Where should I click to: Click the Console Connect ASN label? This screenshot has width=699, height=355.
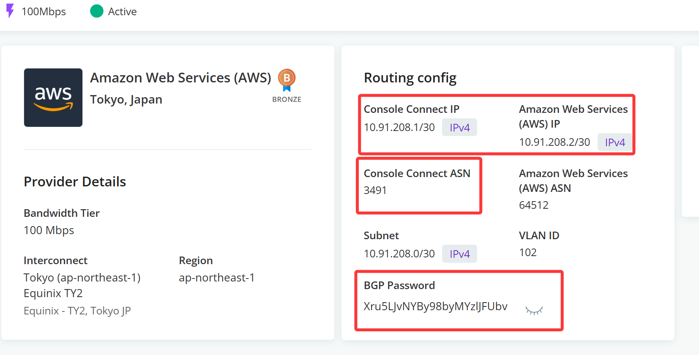(417, 173)
